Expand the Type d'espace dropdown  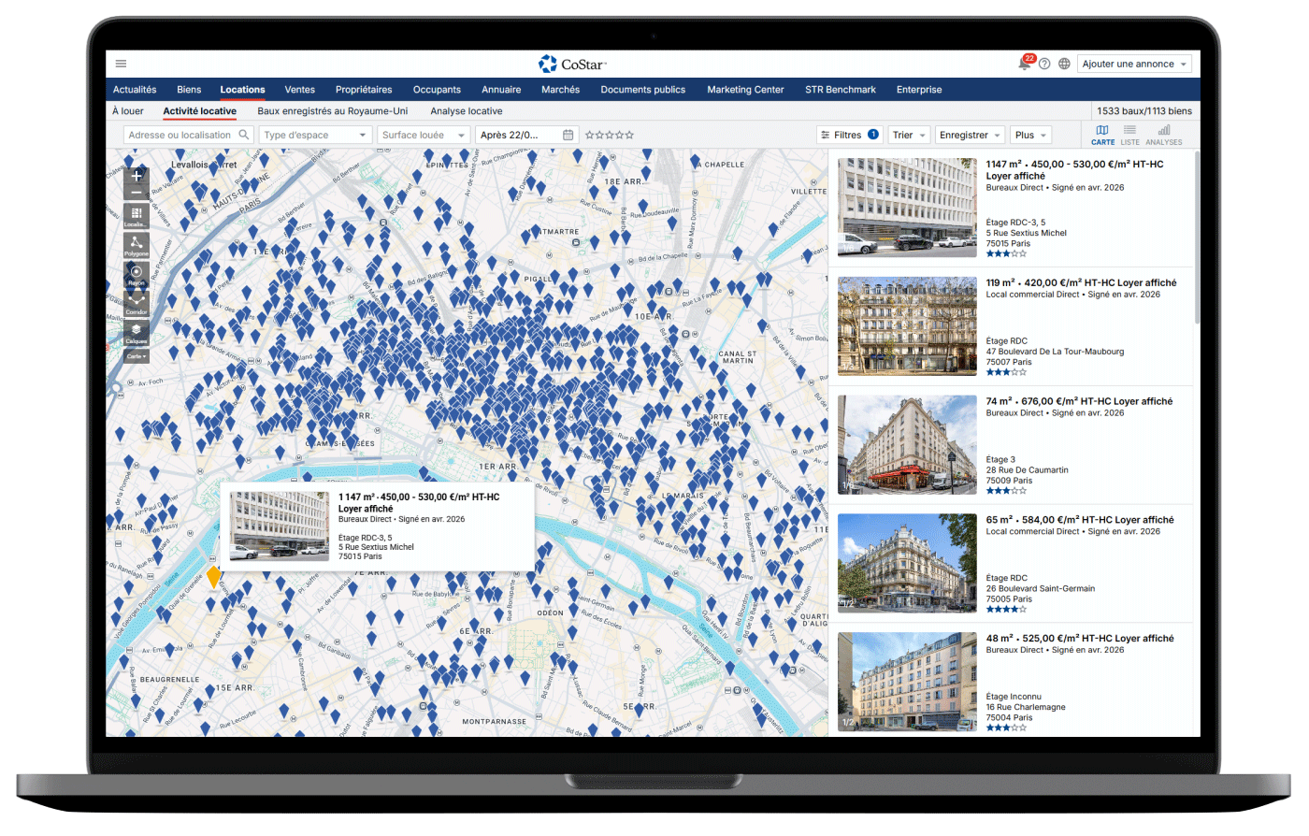[315, 135]
